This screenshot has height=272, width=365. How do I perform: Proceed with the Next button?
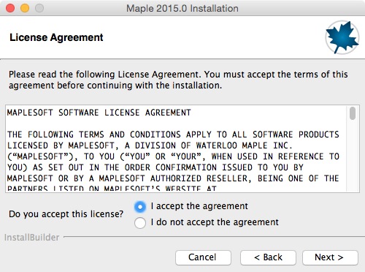point(330,257)
